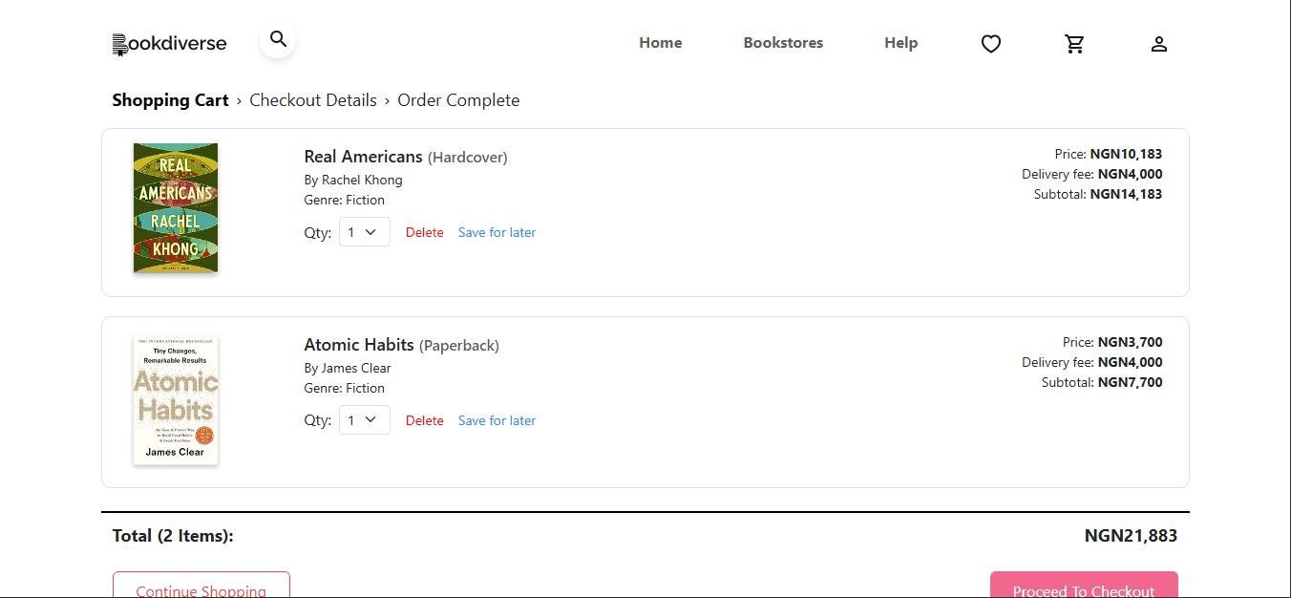Go to Home in navigation
The width and height of the screenshot is (1291, 598).
point(661,43)
